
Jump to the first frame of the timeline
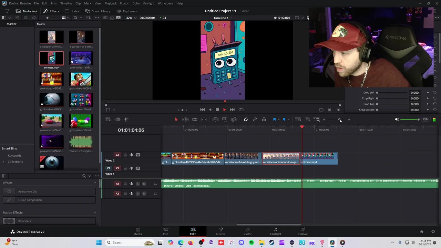click(x=203, y=110)
